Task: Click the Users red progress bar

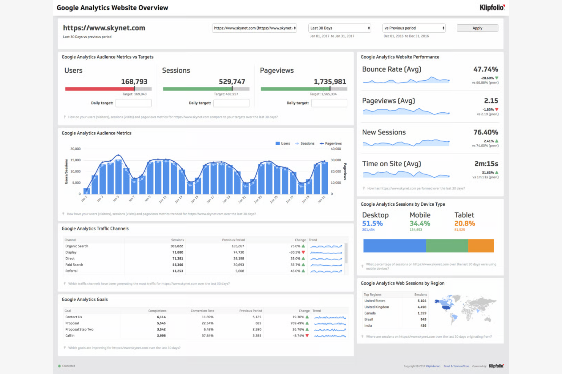Action: 100,89
